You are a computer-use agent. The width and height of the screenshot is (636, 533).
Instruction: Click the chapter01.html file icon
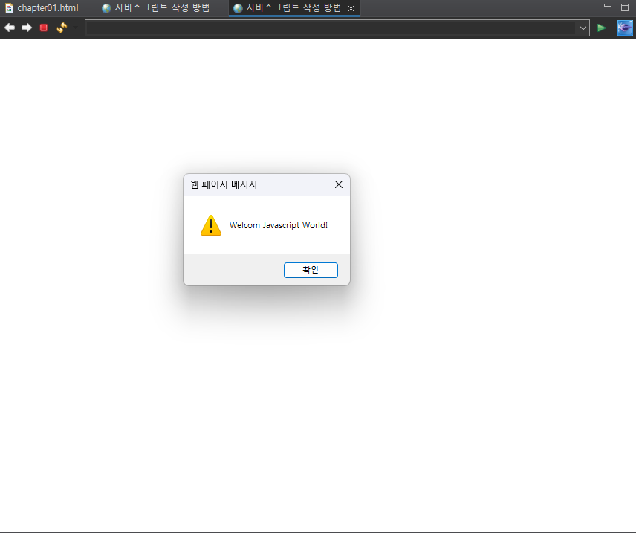click(x=9, y=8)
